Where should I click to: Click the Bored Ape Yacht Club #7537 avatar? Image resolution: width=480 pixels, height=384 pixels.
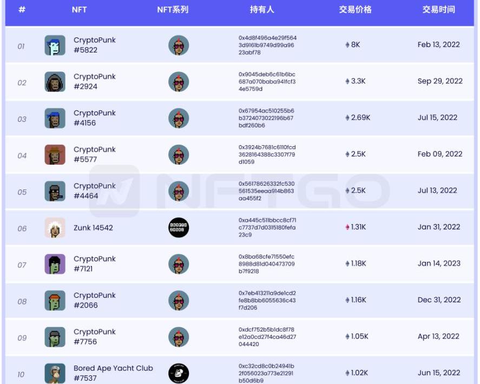click(55, 374)
